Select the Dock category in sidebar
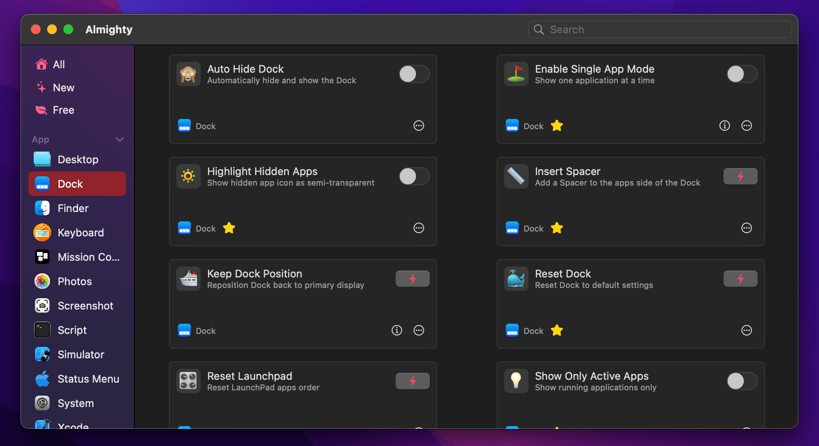Screen dimensions: 819x446 (77, 184)
